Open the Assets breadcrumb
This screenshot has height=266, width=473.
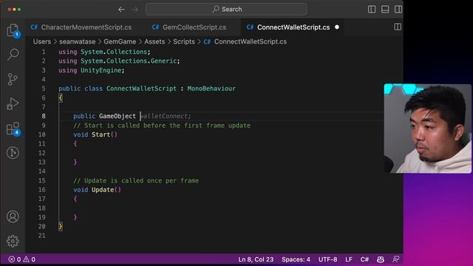pos(154,41)
